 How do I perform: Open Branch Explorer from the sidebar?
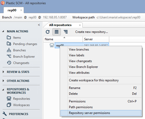pyautogui.click(x=24, y=56)
